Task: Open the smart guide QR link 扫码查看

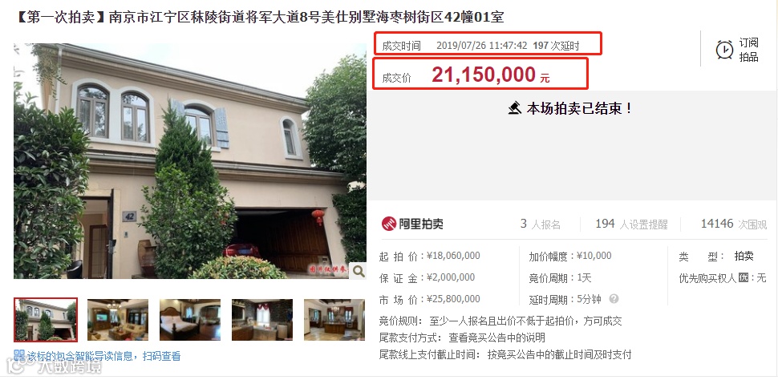Action: (x=161, y=356)
